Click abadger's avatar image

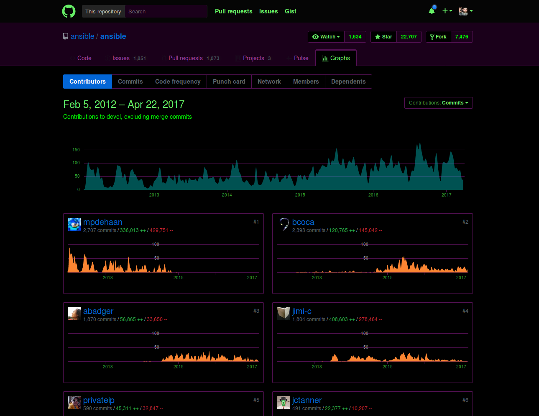coord(74,314)
